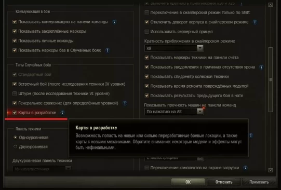Open info icon next to 'Показывать коммуникацию на панели команды'

[x=114, y=22]
